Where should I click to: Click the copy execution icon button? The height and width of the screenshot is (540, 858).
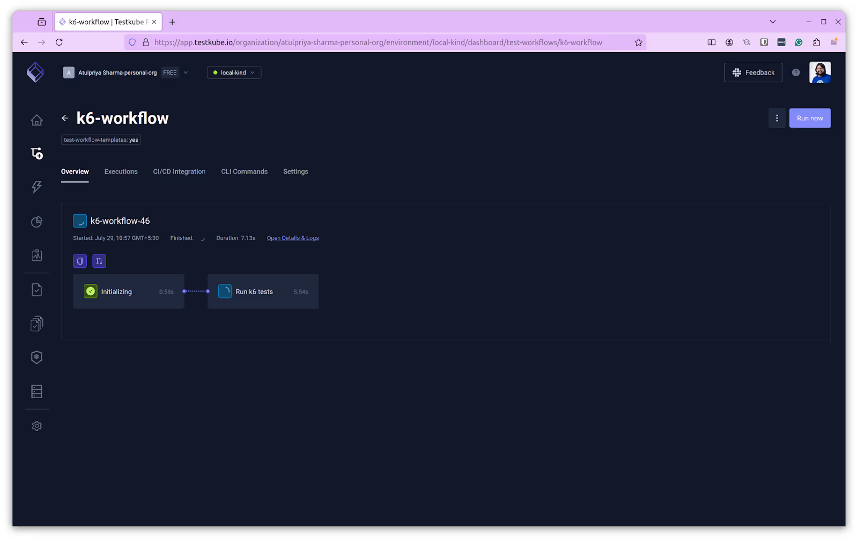click(x=80, y=261)
